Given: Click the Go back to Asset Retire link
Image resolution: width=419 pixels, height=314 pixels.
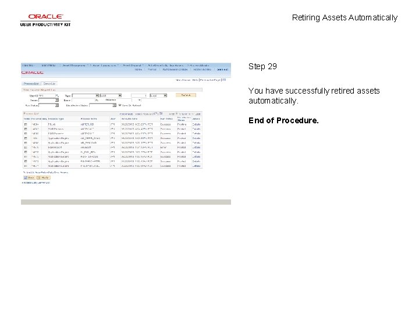Looking at the screenshot, I should click(46, 173).
